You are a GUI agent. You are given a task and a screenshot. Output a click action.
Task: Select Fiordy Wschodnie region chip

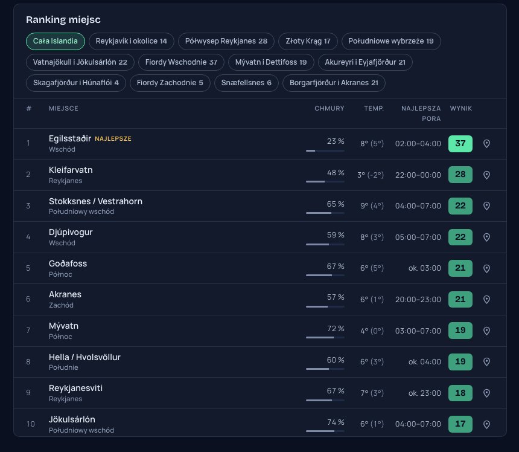pyautogui.click(x=181, y=62)
